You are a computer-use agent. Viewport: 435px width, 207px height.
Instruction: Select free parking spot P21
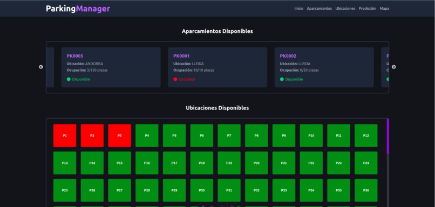click(284, 163)
